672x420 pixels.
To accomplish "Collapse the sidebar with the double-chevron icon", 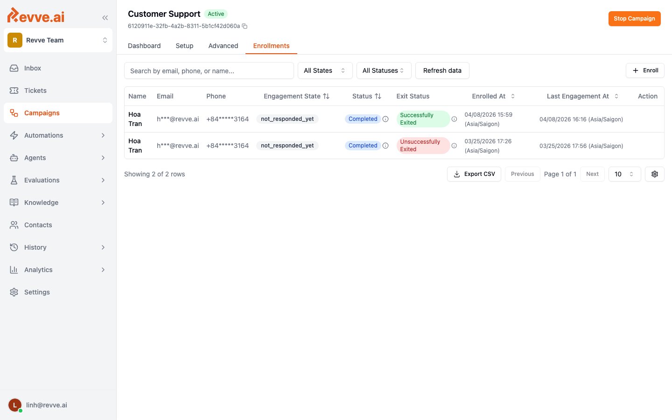I will (x=105, y=18).
